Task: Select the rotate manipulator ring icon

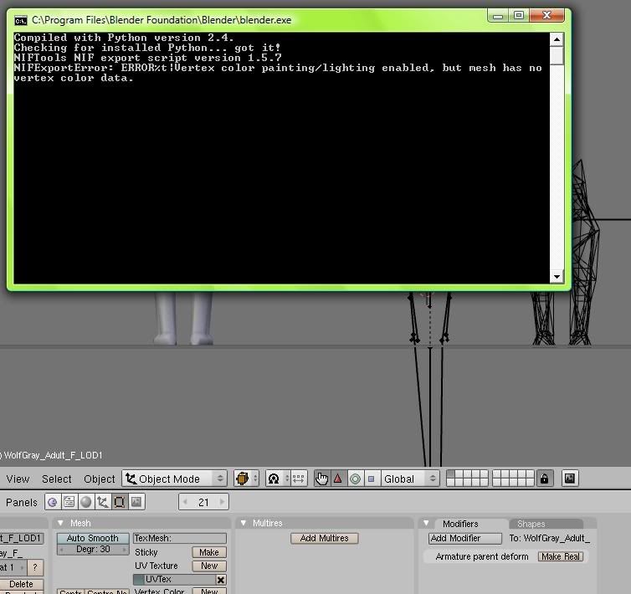Action: (x=355, y=479)
